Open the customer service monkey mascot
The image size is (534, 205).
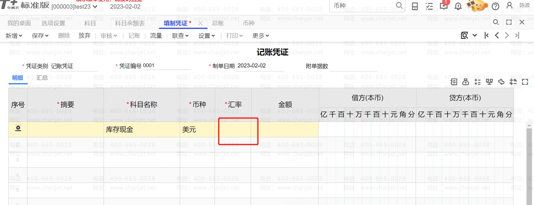(477, 6)
